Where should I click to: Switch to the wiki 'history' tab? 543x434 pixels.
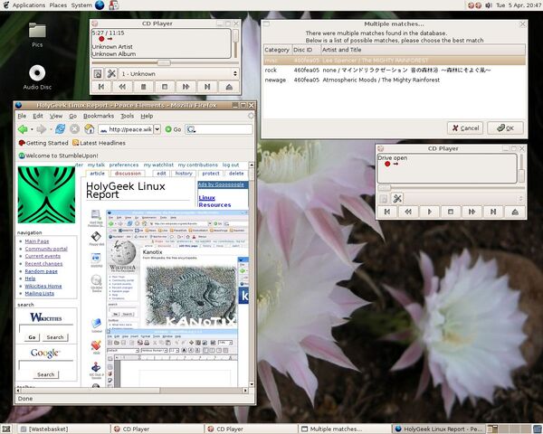(x=184, y=174)
